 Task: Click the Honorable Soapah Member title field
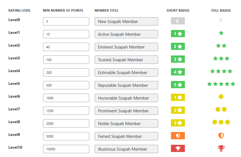pos(126,98)
